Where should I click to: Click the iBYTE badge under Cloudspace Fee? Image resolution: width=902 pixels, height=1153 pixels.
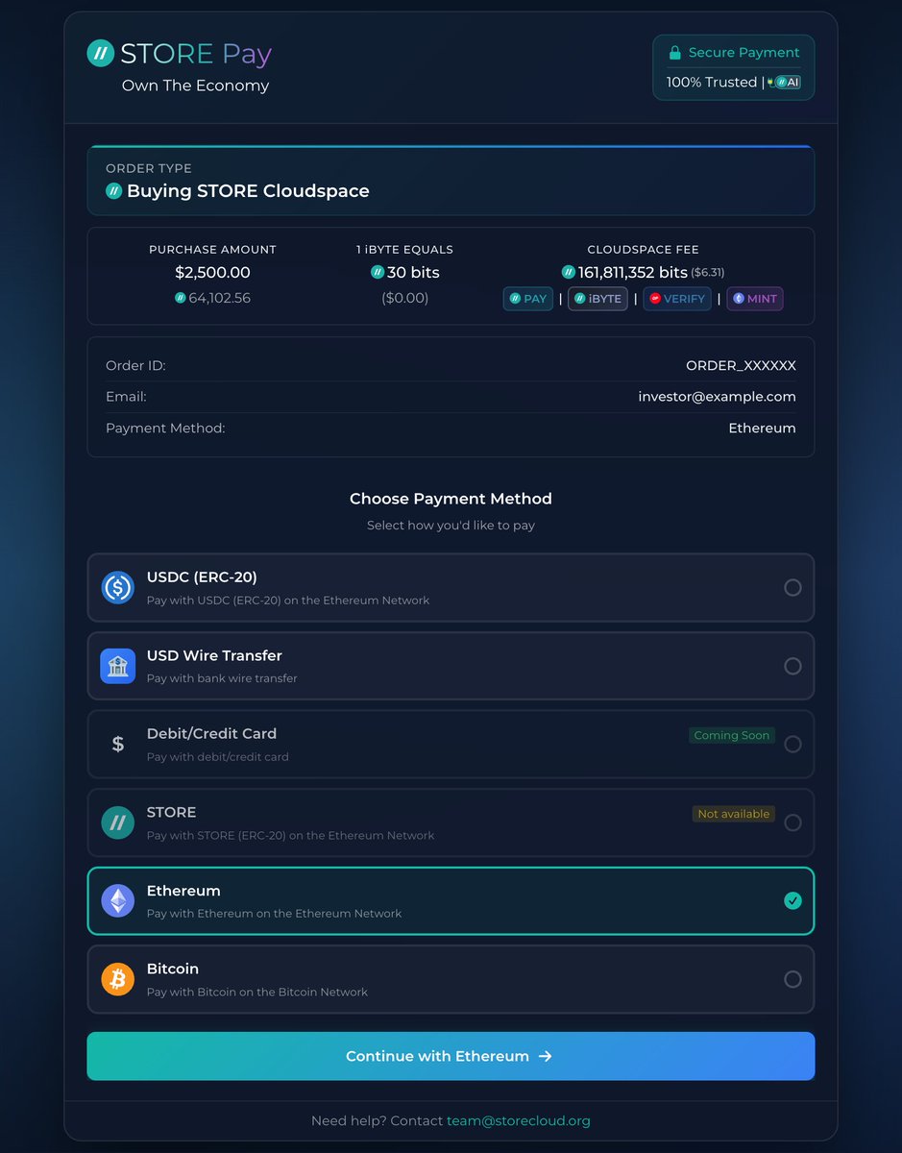pyautogui.click(x=597, y=299)
